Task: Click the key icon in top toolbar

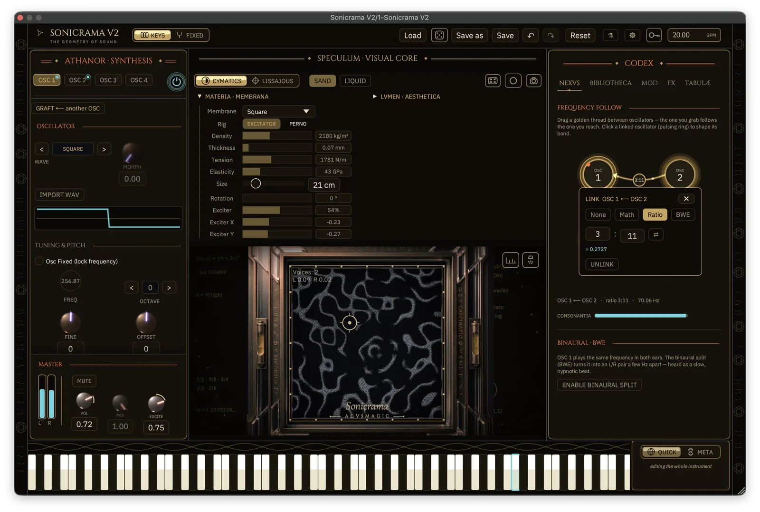Action: tap(654, 35)
